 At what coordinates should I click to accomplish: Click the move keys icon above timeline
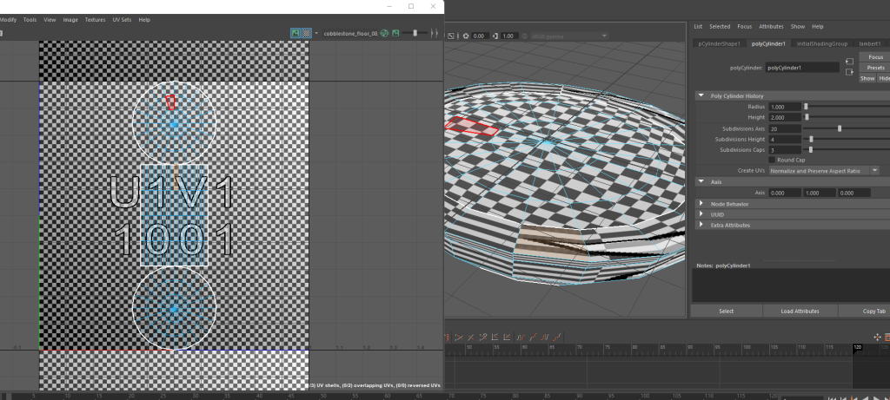point(877,337)
